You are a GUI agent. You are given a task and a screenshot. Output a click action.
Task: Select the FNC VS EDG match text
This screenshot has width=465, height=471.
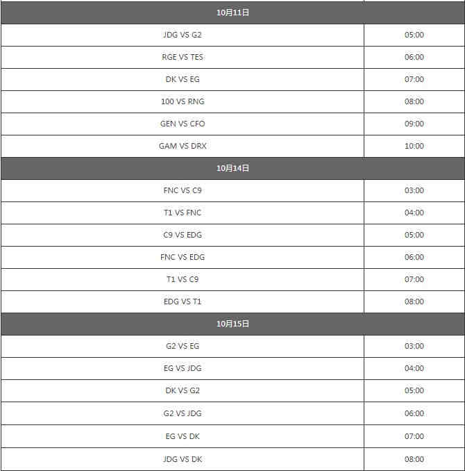click(183, 257)
